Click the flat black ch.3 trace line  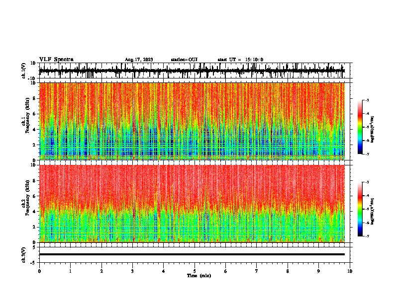point(192,254)
